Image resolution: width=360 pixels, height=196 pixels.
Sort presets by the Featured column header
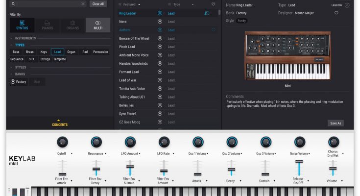130,4
